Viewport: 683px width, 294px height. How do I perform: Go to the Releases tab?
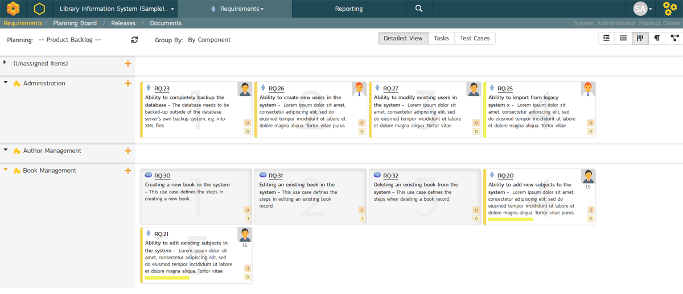pyautogui.click(x=123, y=23)
